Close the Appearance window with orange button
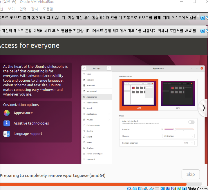Screen dimensions: 208x190 (202, 68)
